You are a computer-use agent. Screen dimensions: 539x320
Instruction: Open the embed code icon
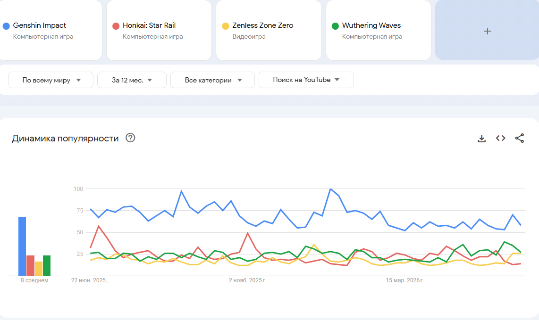pyautogui.click(x=500, y=138)
